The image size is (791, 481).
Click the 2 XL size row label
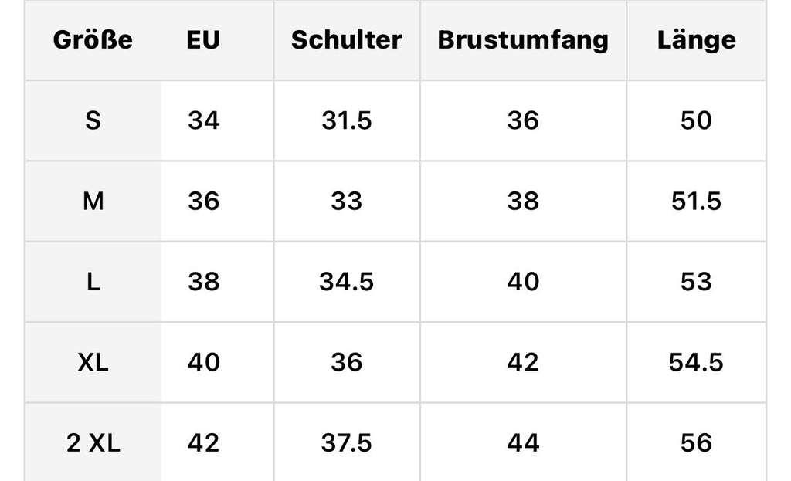[x=93, y=442]
